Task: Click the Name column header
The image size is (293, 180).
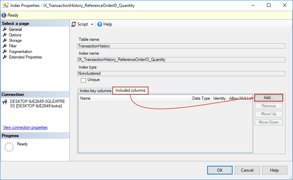Action: [135, 98]
